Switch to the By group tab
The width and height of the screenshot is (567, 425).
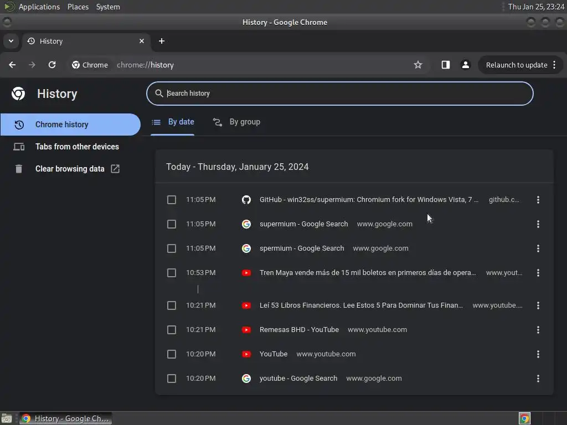236,122
